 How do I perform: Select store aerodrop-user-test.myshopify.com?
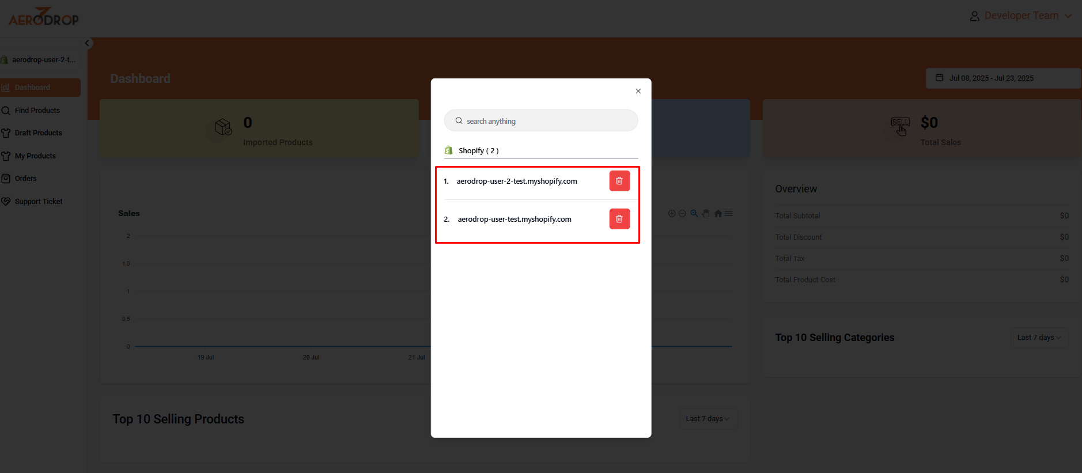514,219
